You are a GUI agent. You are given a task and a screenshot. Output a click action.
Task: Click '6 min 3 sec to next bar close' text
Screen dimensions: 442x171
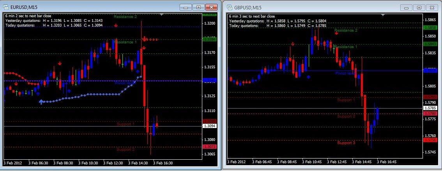click(252, 16)
